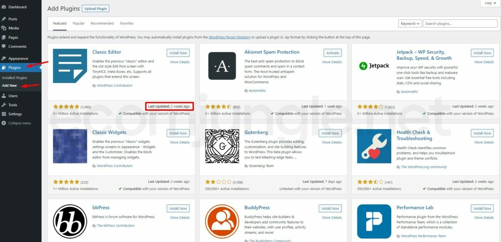Open the Keyword search type dropdown

(410, 24)
